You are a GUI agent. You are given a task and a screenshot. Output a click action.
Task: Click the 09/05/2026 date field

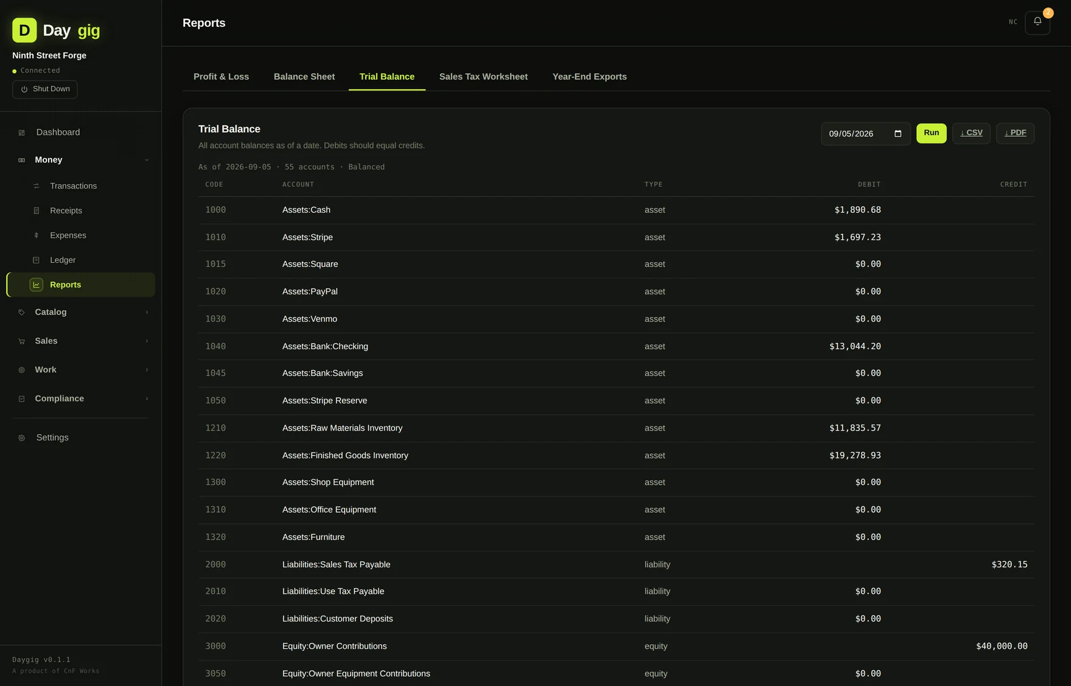click(865, 134)
